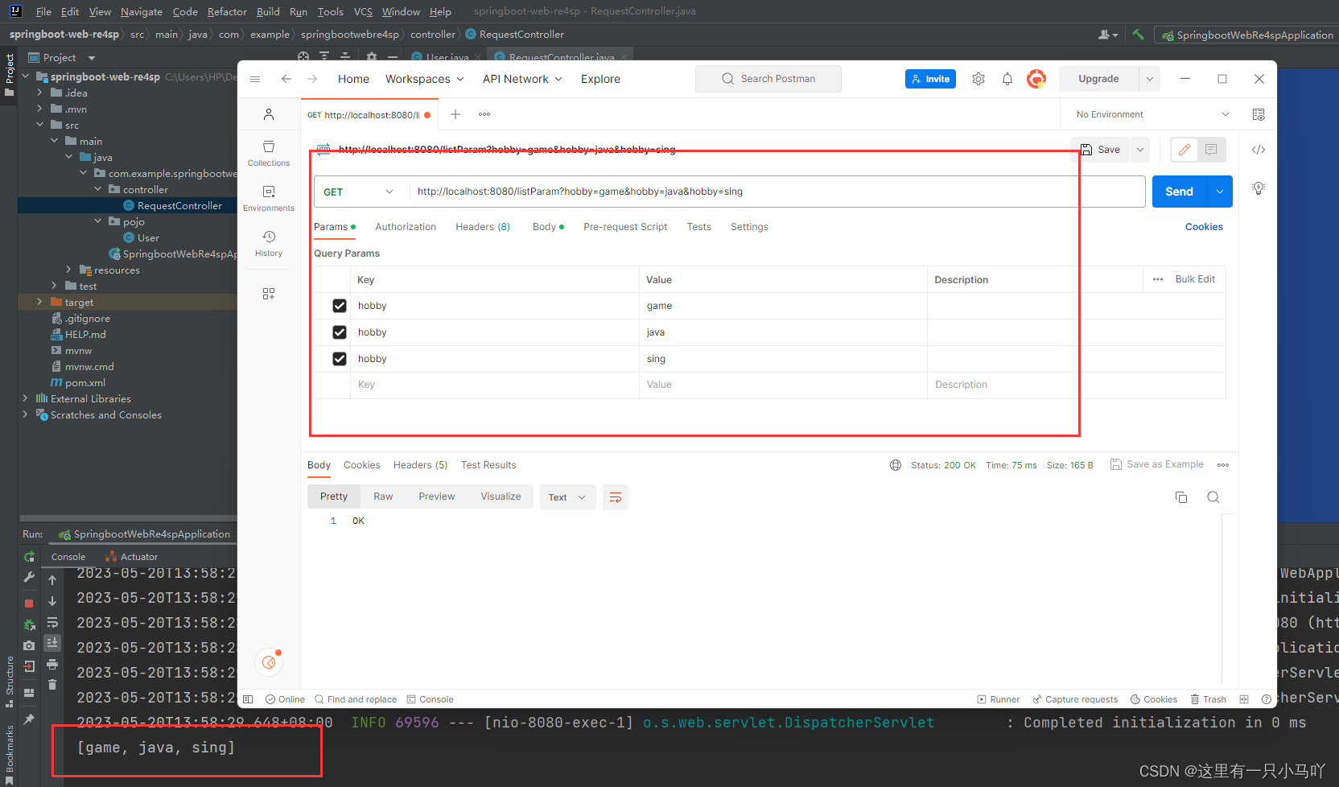
Task: Click Search Postman box
Action: point(768,79)
